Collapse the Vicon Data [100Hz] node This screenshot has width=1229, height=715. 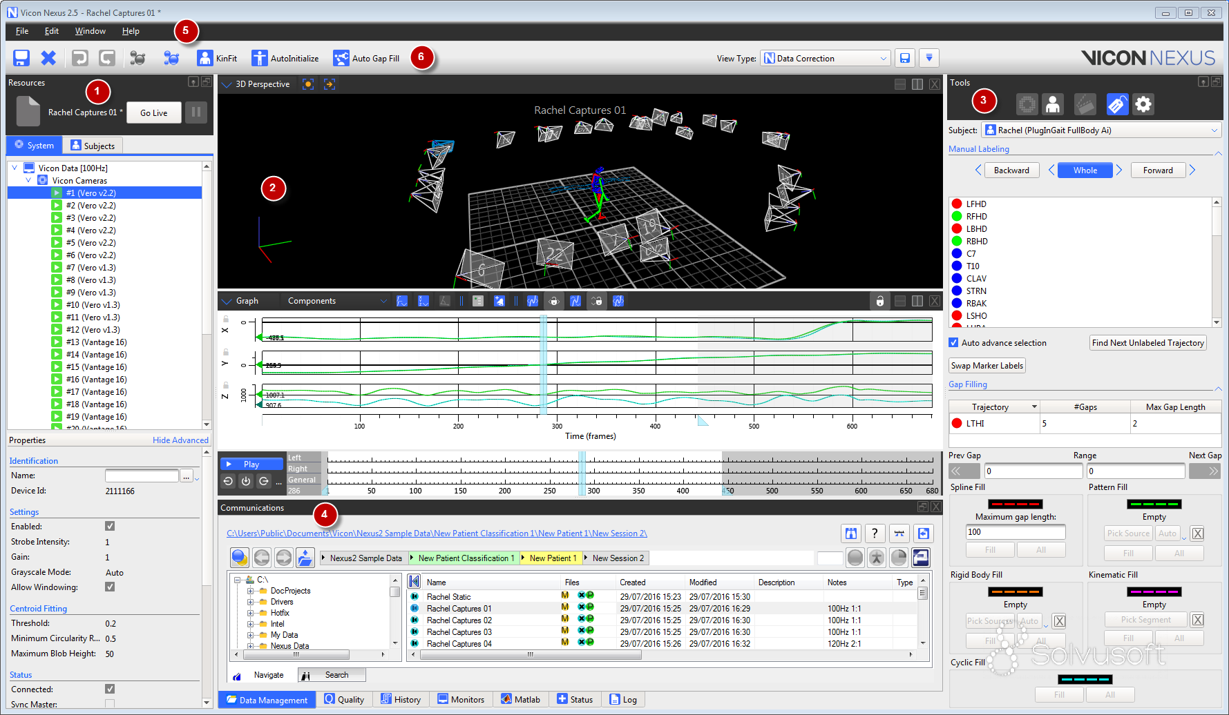[15, 168]
